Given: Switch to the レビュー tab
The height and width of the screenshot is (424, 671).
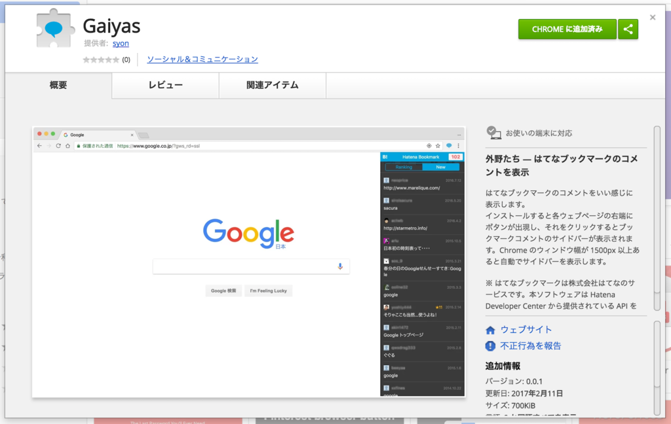Looking at the screenshot, I should 165,85.
